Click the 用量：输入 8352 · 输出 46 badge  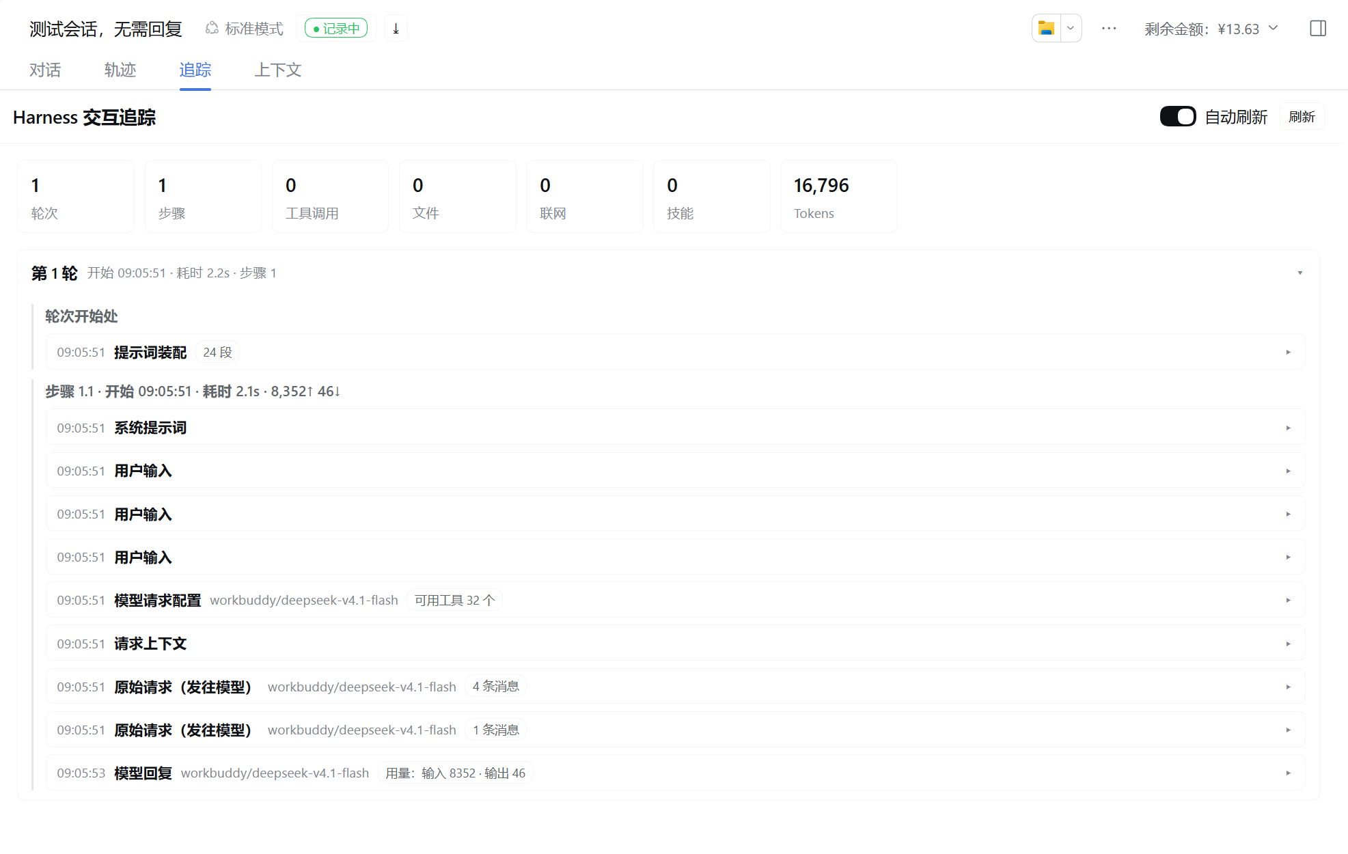point(455,773)
